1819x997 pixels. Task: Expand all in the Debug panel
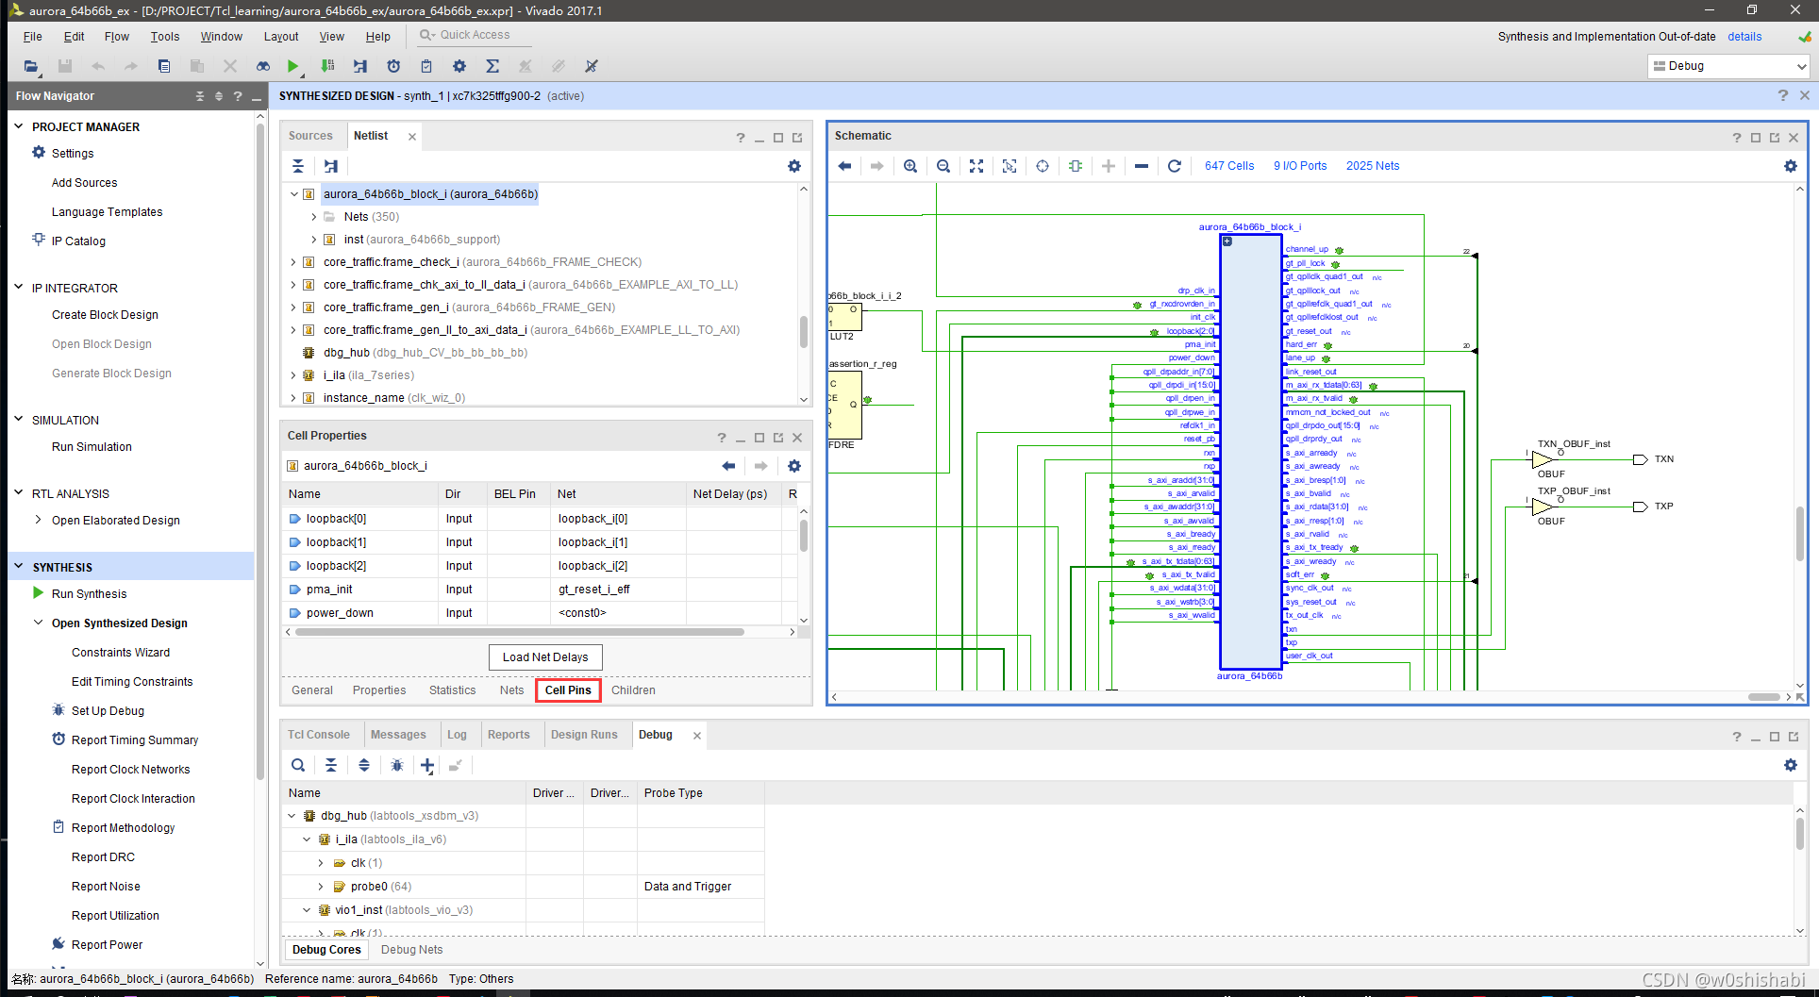pos(364,765)
